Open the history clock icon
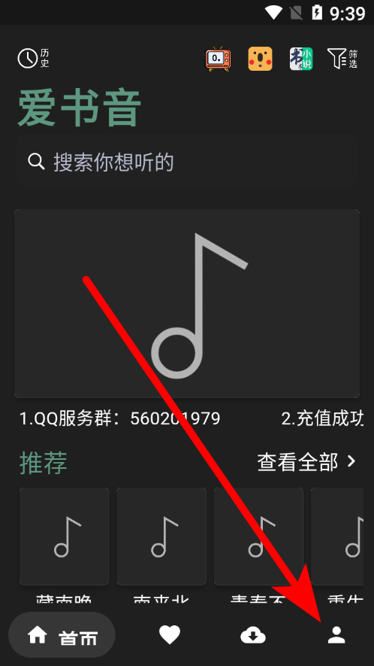This screenshot has height=666, width=374. click(28, 58)
